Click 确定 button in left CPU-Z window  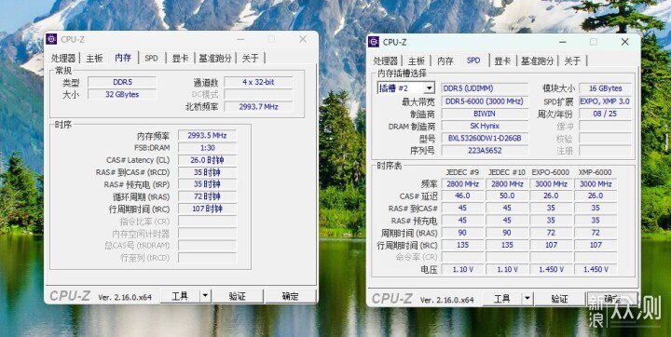pyautogui.click(x=290, y=296)
